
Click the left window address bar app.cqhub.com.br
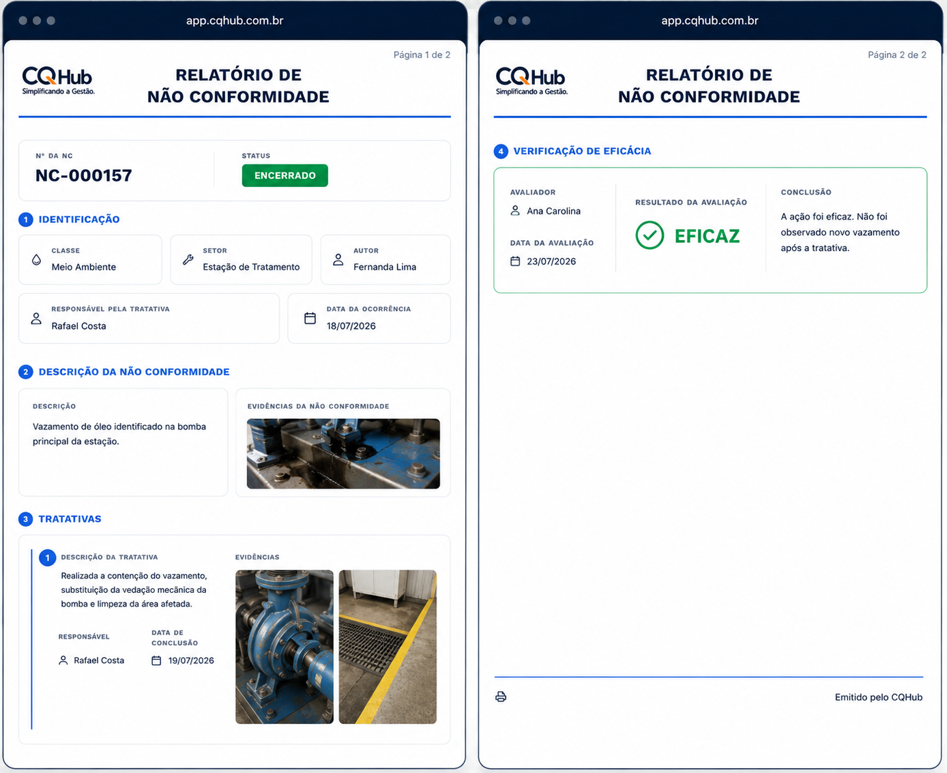pos(235,20)
